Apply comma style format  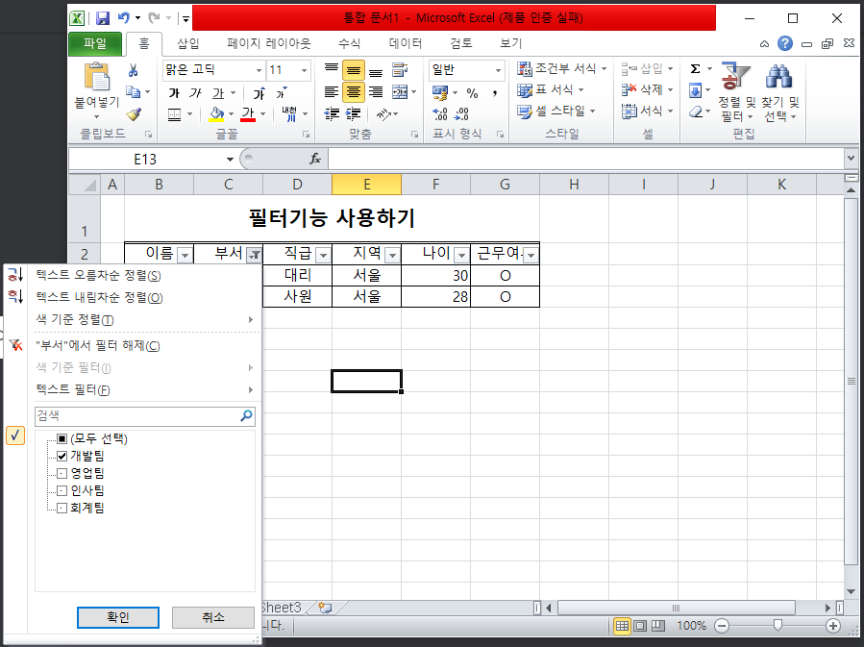[494, 92]
